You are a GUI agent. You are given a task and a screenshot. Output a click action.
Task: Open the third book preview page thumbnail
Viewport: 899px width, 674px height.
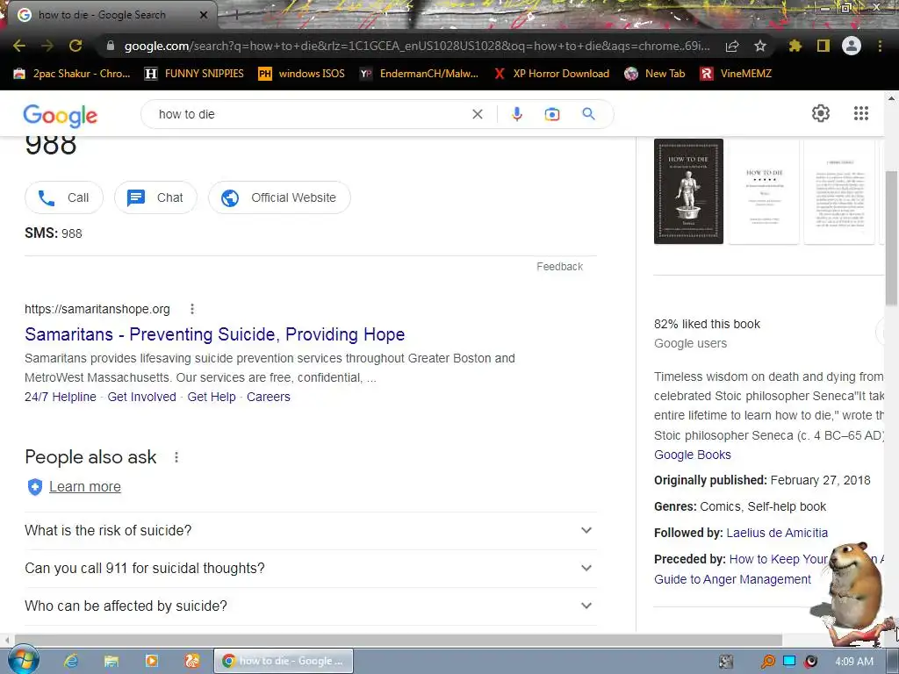point(839,190)
